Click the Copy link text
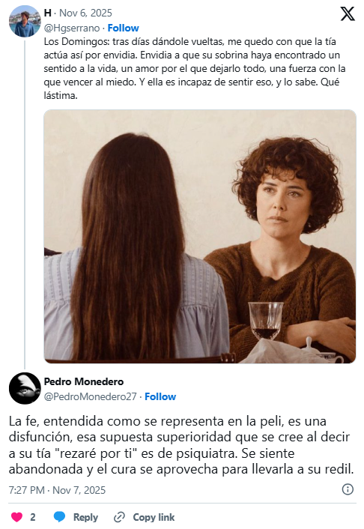 click(154, 517)
